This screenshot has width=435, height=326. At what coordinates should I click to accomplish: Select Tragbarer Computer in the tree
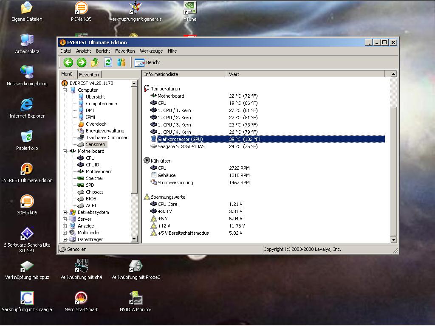click(107, 138)
